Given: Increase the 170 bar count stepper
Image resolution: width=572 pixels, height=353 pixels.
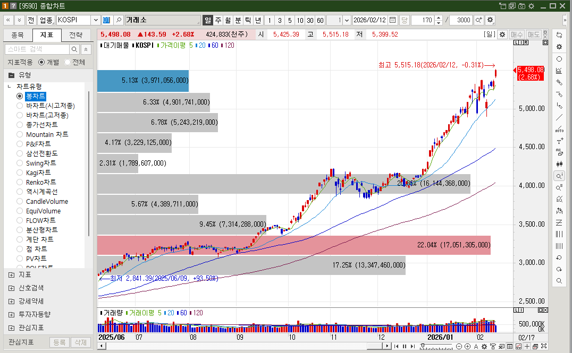Looking at the screenshot, I should 439,18.
